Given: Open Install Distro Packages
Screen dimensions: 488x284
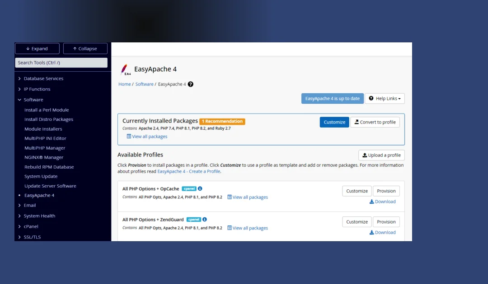Looking at the screenshot, I should coord(49,119).
